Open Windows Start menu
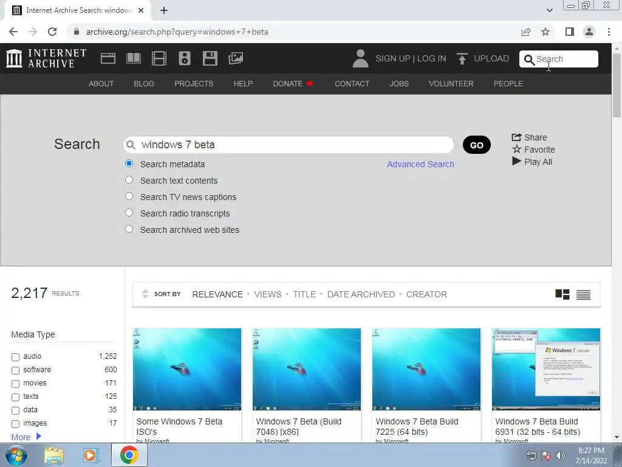Viewport: 622px width, 467px height. [16, 455]
